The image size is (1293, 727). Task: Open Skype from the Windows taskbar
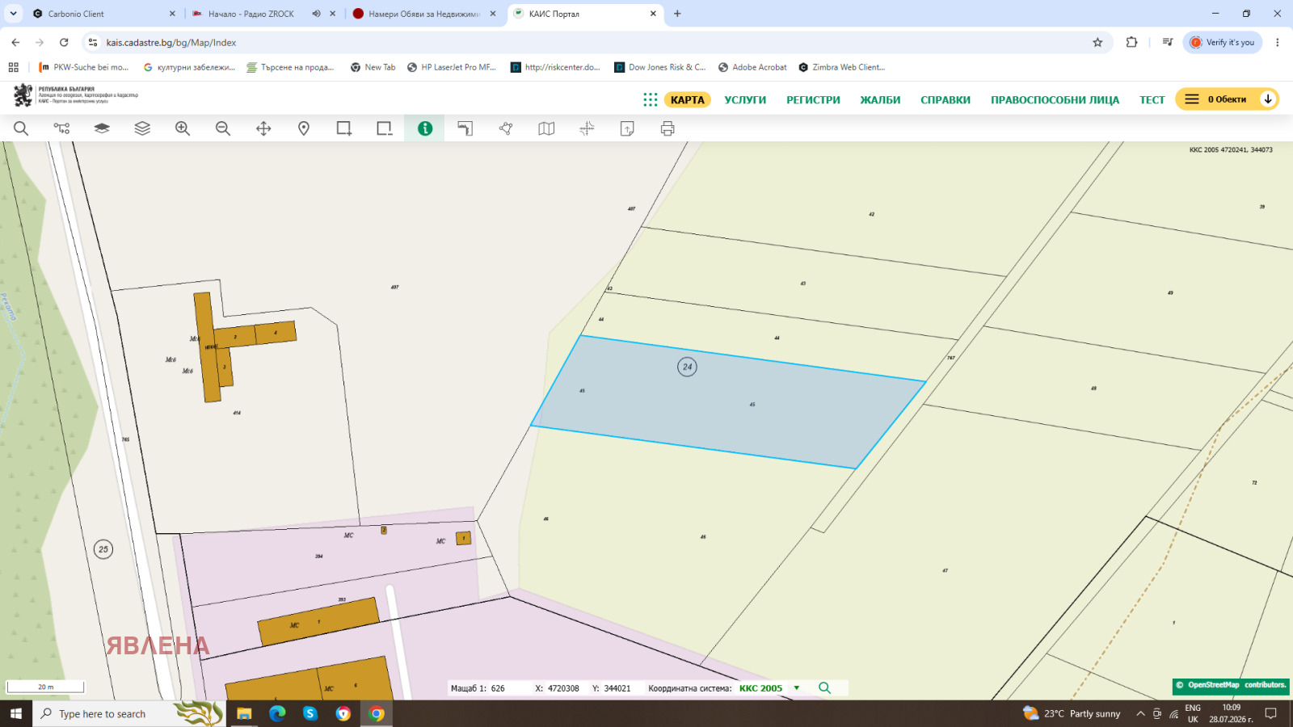(x=310, y=713)
